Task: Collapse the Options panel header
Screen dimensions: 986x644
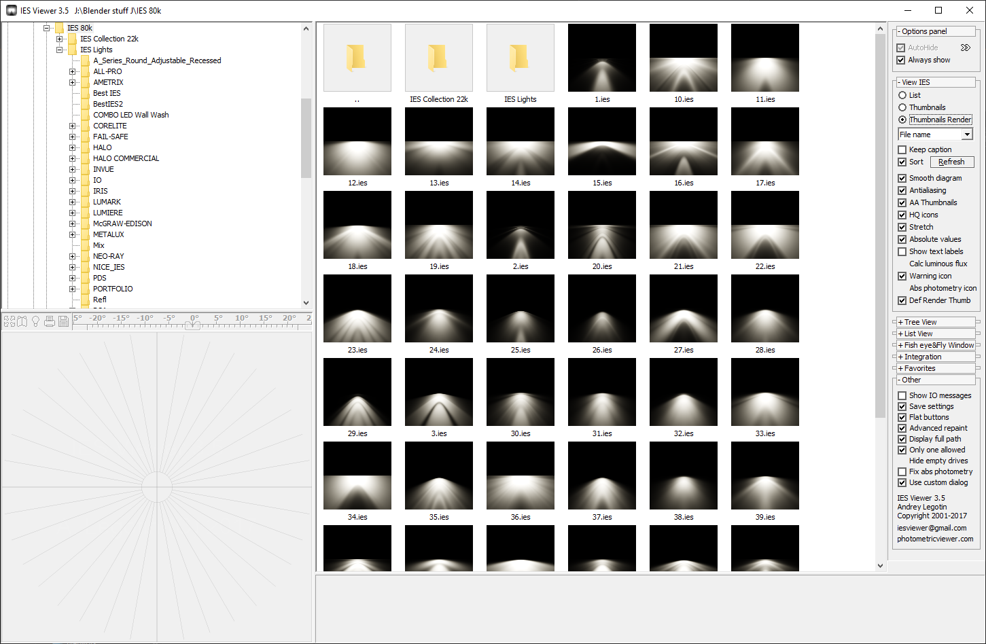Action: (934, 31)
